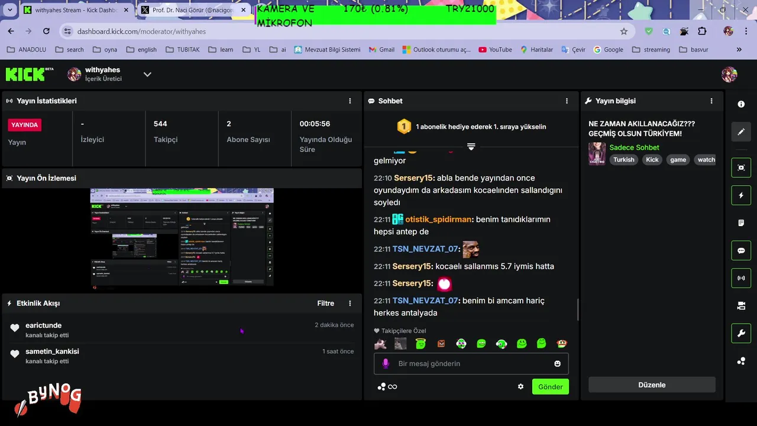Screen dimensions: 757x426
Task: Open the wrench tools icon in sidebar
Action: coord(741,333)
